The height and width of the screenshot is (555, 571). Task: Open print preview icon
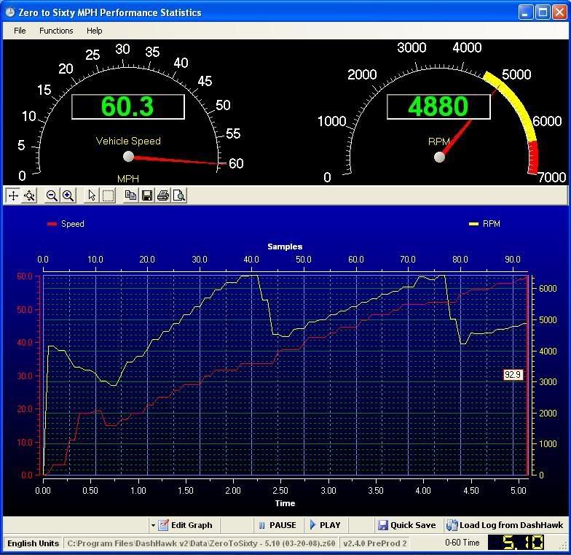click(179, 195)
